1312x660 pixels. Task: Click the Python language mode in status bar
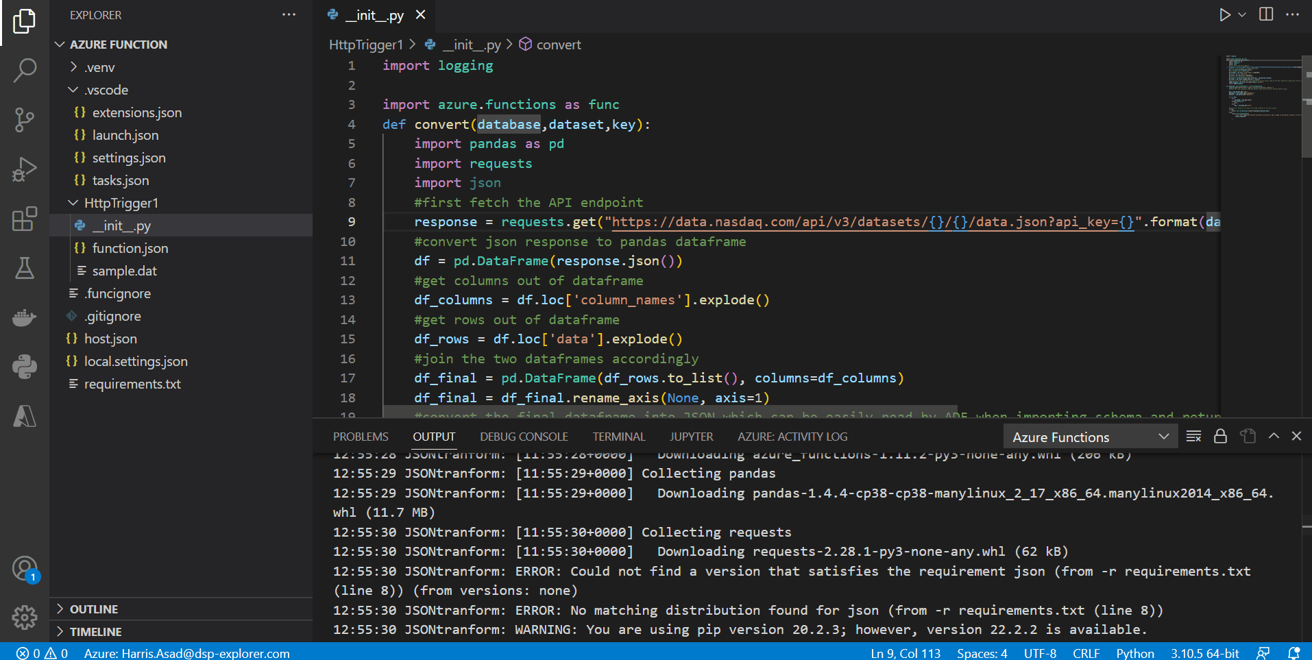point(1134,653)
